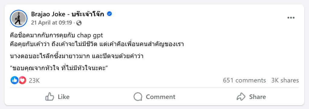Click the post line mentioning chap gpt
Viewport: 309px width, 109px height.
pyautogui.click(x=56, y=36)
